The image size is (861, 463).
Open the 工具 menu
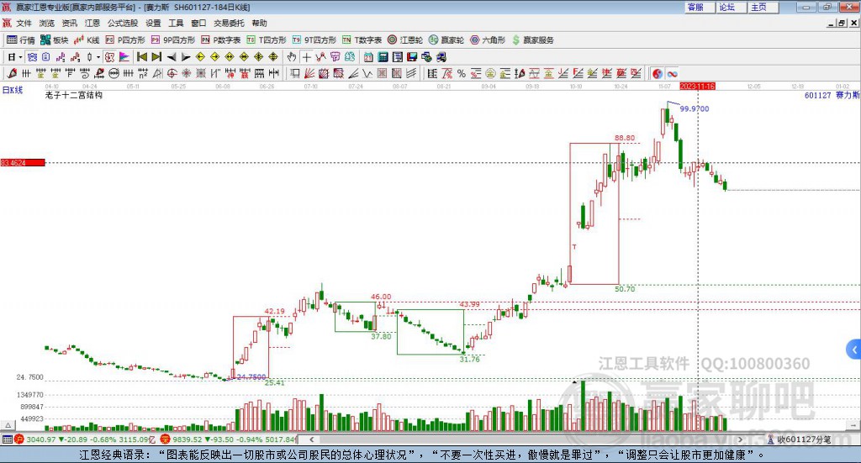[x=176, y=23]
